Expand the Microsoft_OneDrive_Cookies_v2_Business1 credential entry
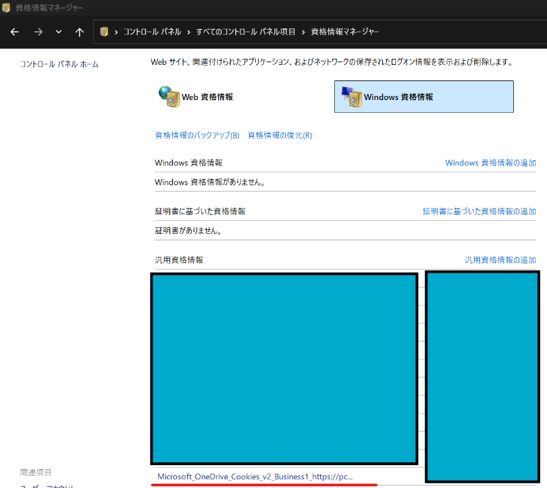The width and height of the screenshot is (547, 488). pyautogui.click(x=255, y=477)
